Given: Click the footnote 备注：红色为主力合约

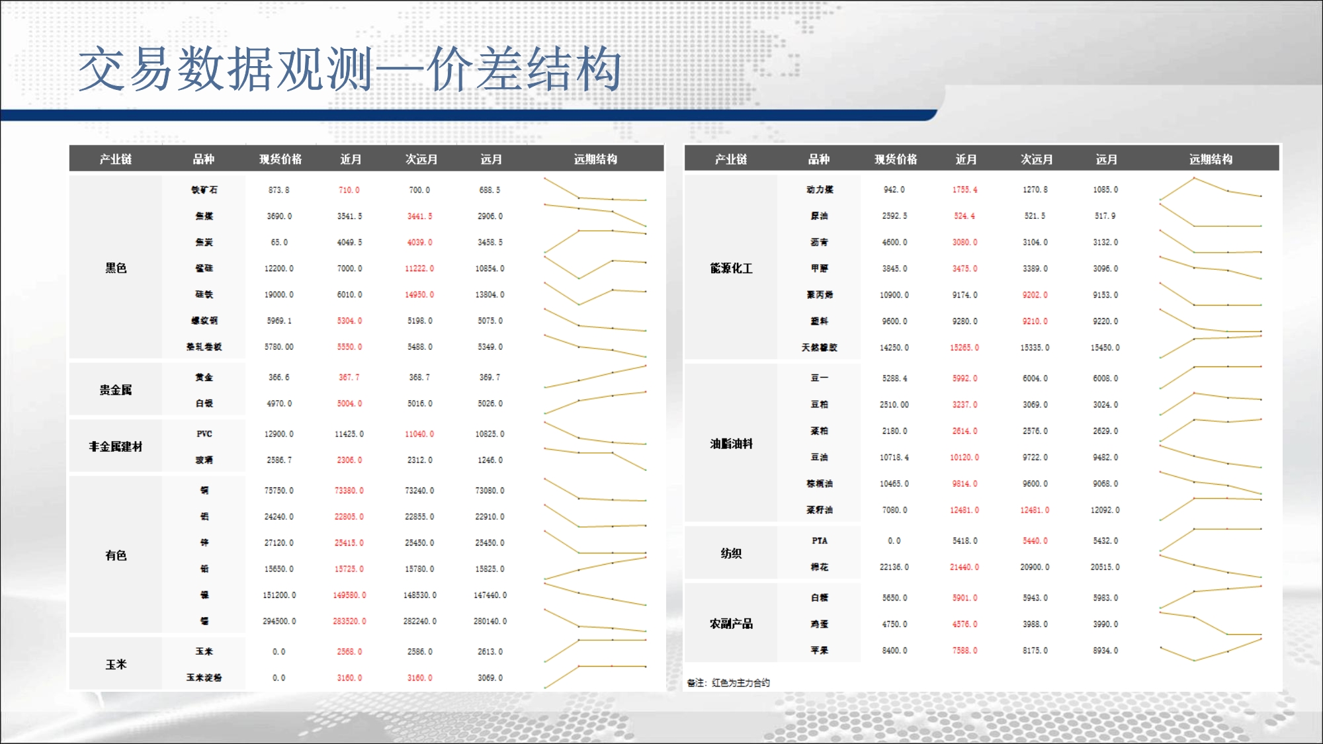Looking at the screenshot, I should tap(728, 682).
